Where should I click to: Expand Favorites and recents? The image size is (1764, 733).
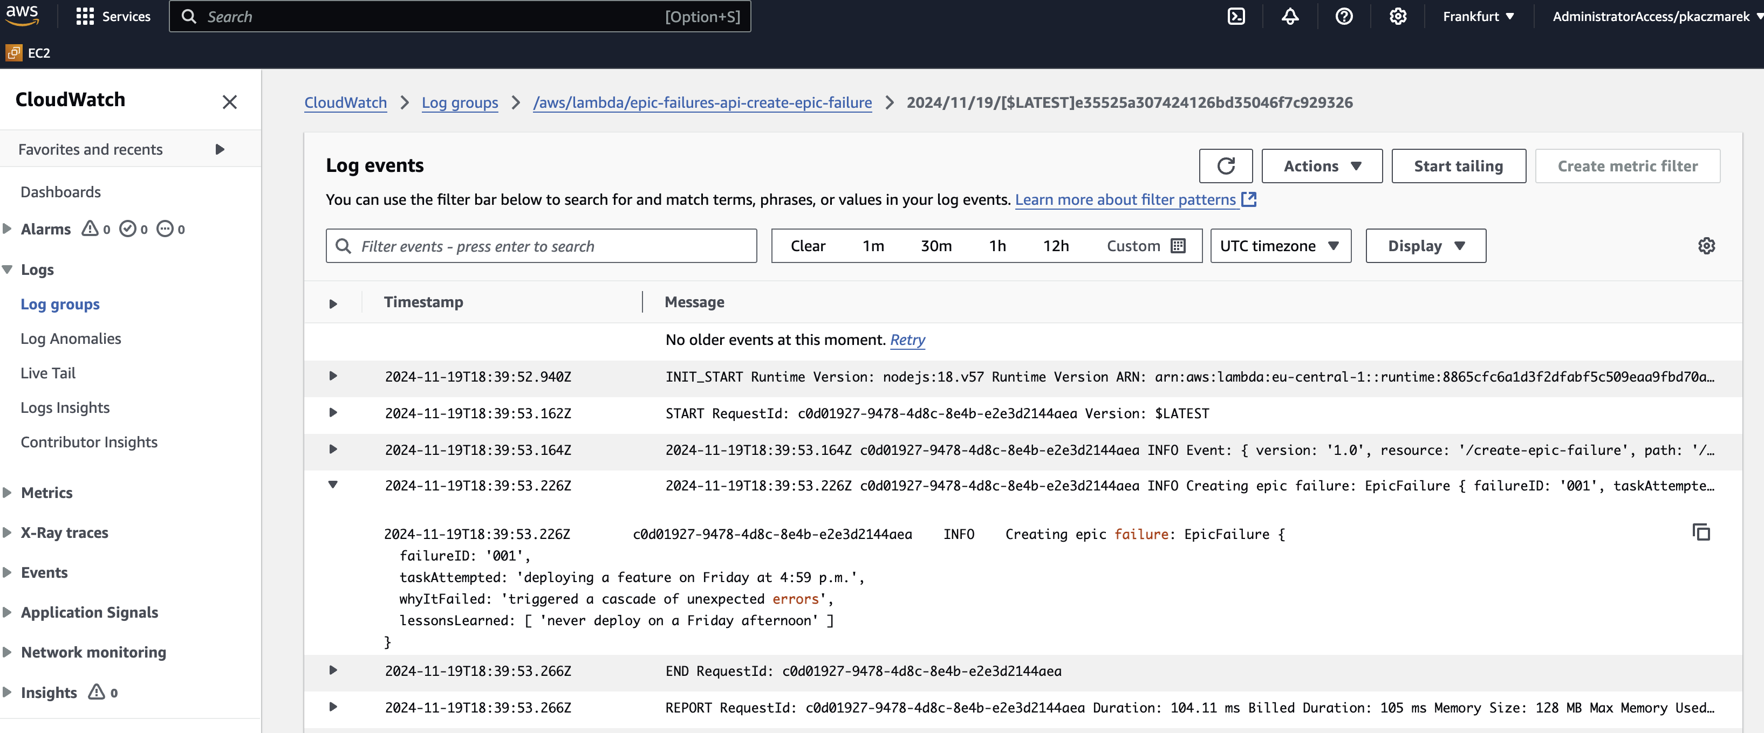point(220,149)
